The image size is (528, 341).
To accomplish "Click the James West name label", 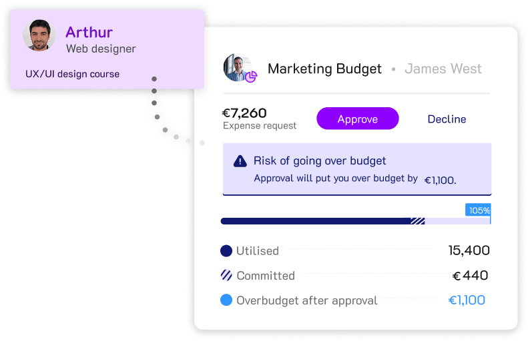I will pos(443,69).
